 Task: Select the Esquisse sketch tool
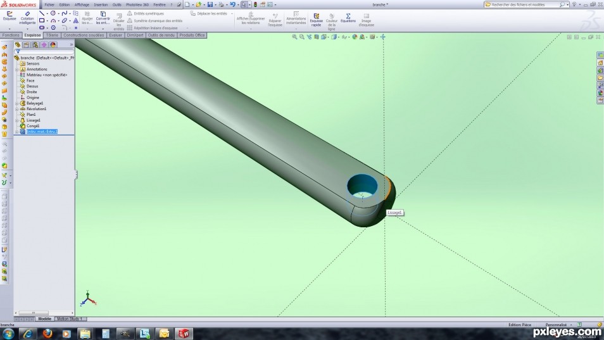[x=9, y=16]
